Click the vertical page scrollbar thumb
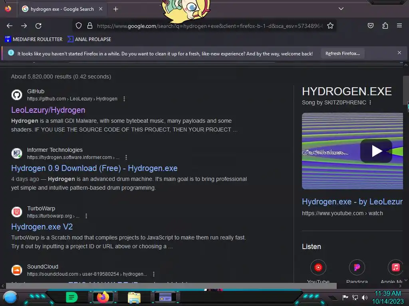The width and height of the screenshot is (409, 306). 406,90
